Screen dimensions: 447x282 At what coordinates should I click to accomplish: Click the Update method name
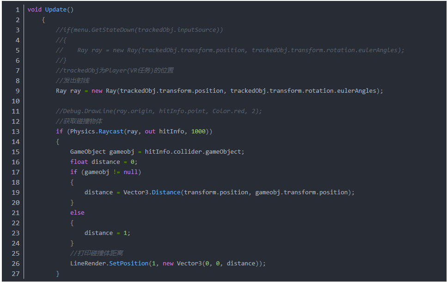tap(55, 10)
